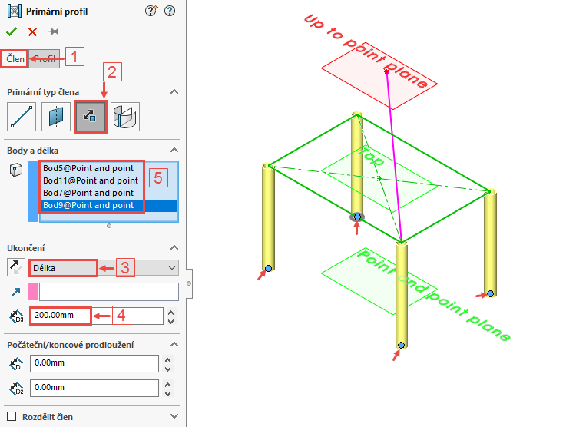Select the point and length member type
576x427 pixels.
[x=91, y=117]
